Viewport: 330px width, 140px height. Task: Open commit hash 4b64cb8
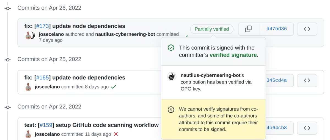(x=276, y=128)
